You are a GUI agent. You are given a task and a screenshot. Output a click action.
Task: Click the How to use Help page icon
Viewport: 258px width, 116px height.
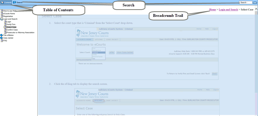(x=2, y=11)
